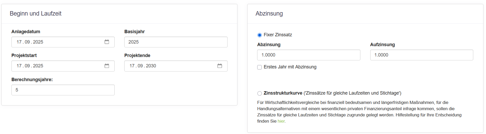This screenshot has width=486, height=134.
Task: Click the 'Fixer Zinssatz' label text
Action: tap(278, 35)
